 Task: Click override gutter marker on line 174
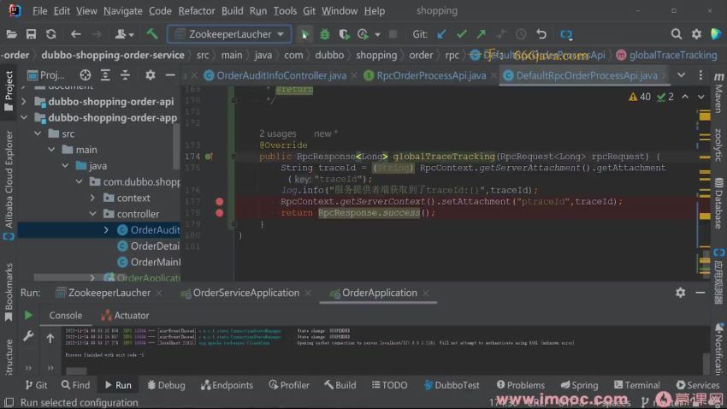[209, 157]
